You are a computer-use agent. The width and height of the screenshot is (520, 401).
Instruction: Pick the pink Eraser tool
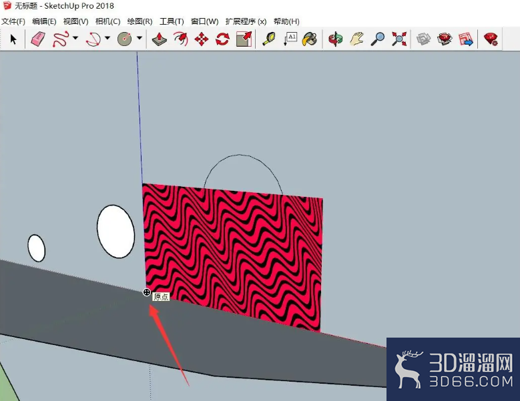pos(38,39)
